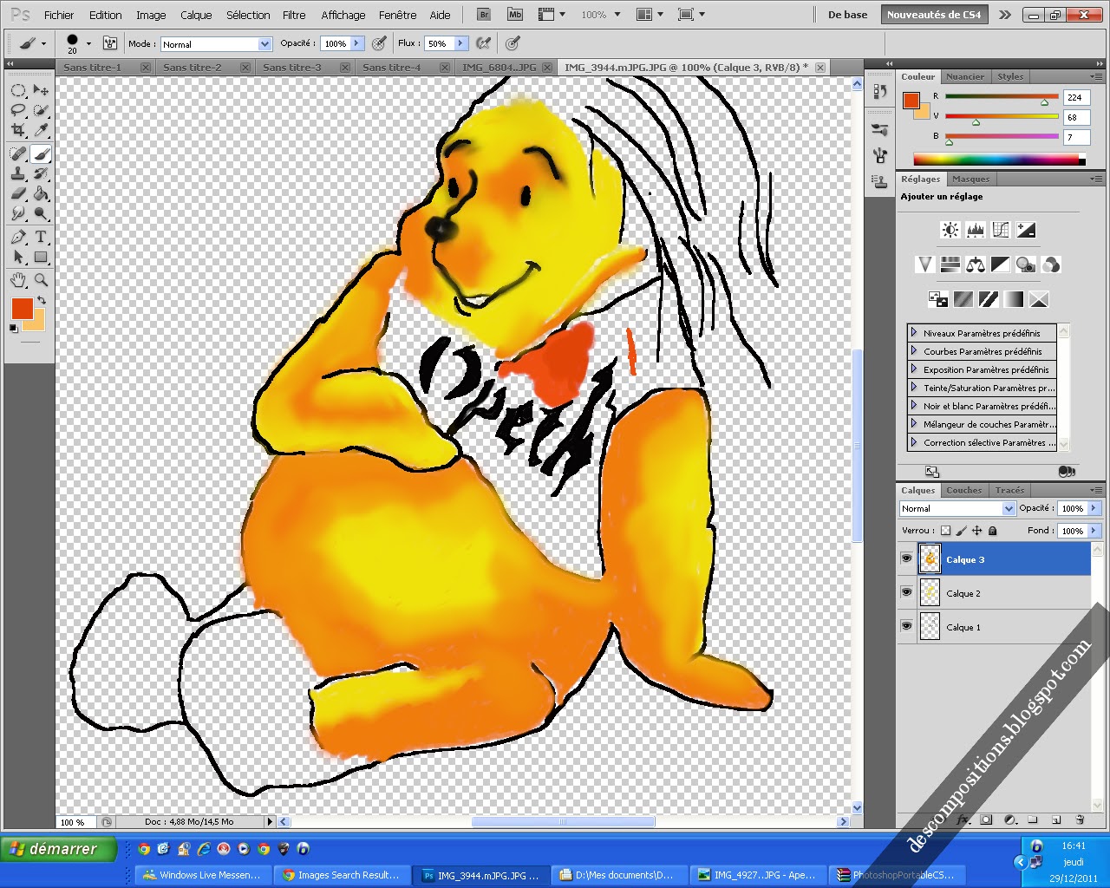Image resolution: width=1110 pixels, height=888 pixels.
Task: Select the Move tool
Action: (41, 90)
